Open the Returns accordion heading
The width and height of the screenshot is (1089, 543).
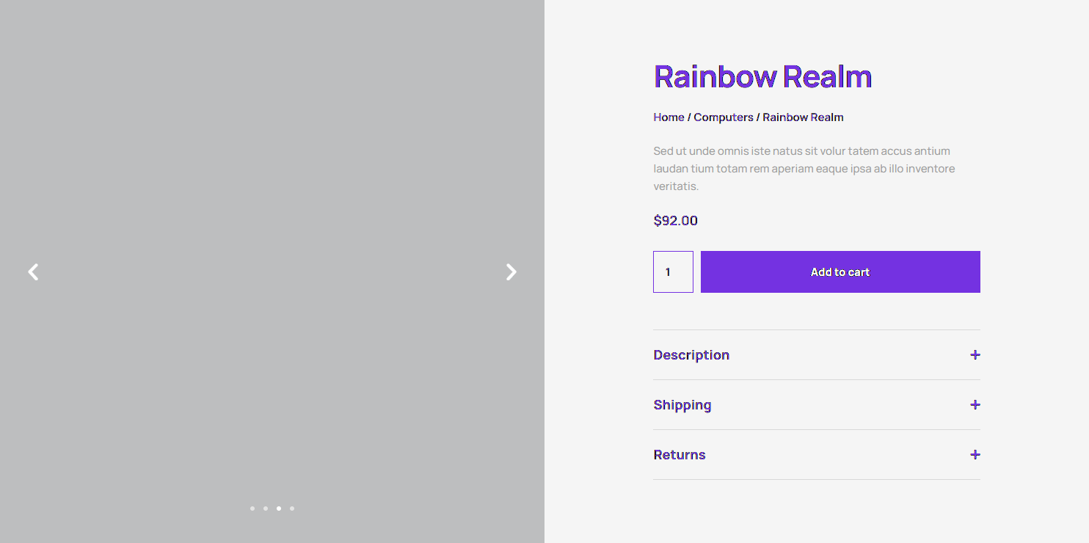[x=680, y=455]
